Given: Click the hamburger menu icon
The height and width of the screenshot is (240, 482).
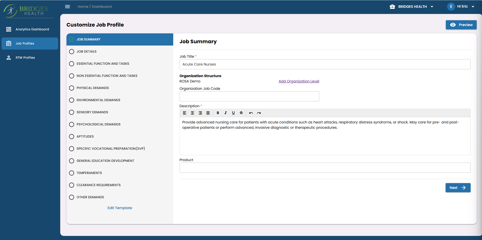Looking at the screenshot, I should pos(68,7).
